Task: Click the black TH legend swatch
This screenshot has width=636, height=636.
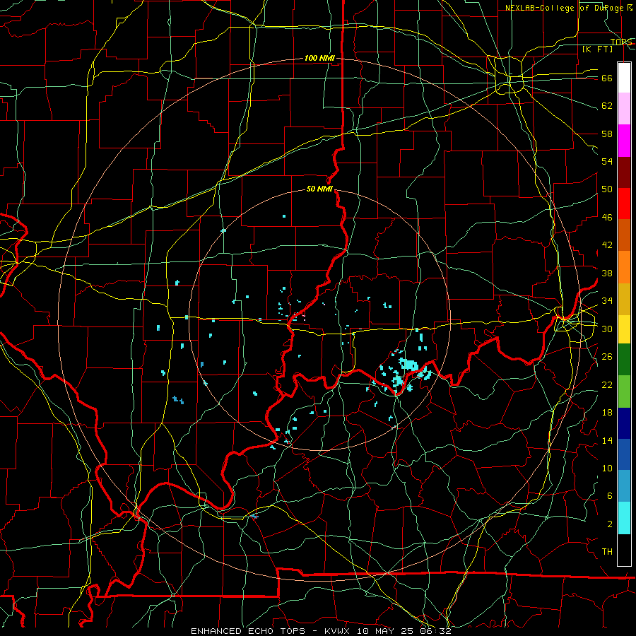Action: coord(624,550)
